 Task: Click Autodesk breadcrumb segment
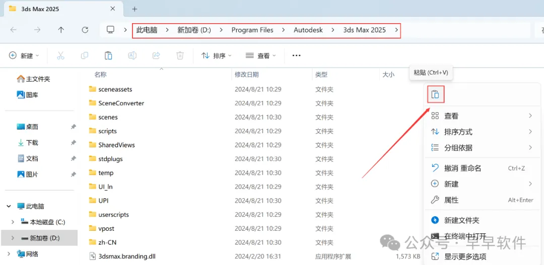coord(308,30)
